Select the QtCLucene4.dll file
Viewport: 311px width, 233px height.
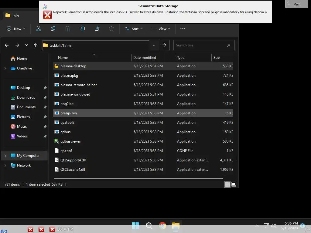[143, 169]
